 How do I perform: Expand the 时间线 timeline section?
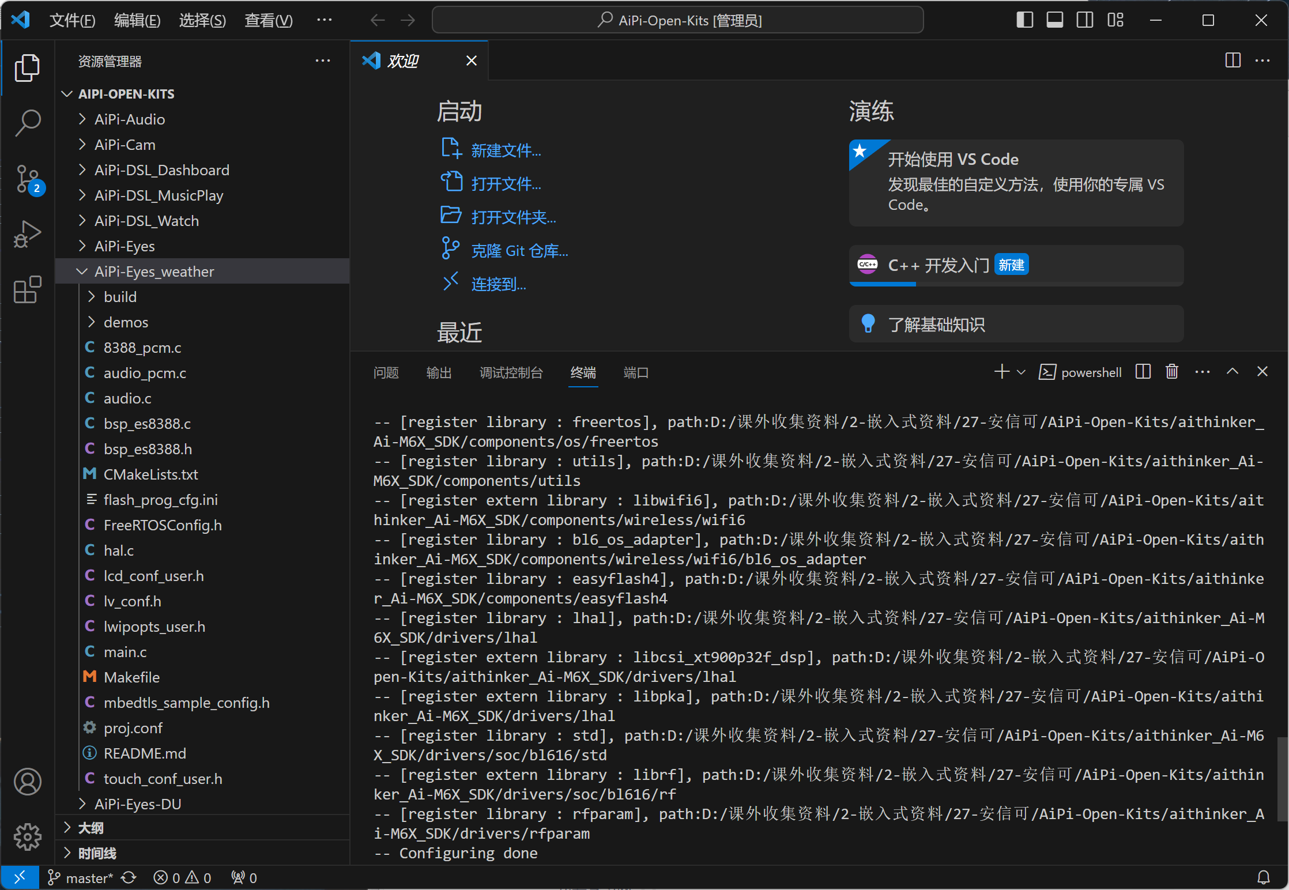click(x=203, y=853)
